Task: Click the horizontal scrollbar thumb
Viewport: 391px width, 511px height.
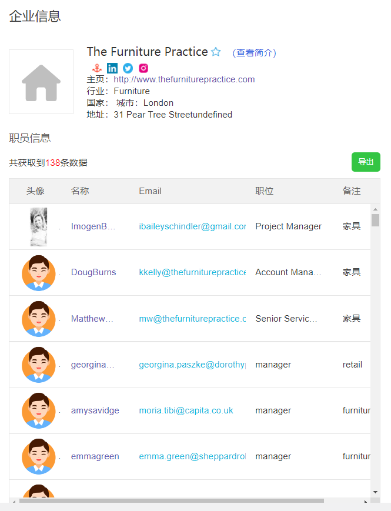Action: click(171, 500)
